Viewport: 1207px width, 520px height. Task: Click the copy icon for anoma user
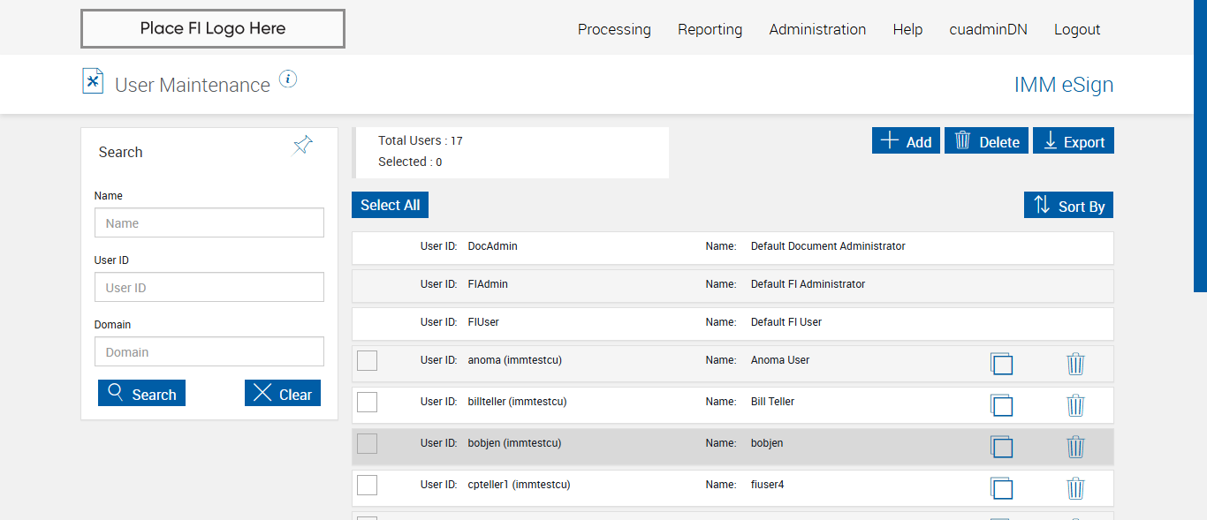[x=1001, y=364]
